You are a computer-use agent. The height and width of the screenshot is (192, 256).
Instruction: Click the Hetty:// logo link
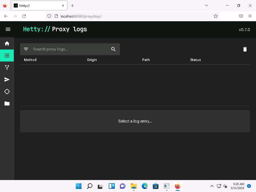tap(37, 29)
